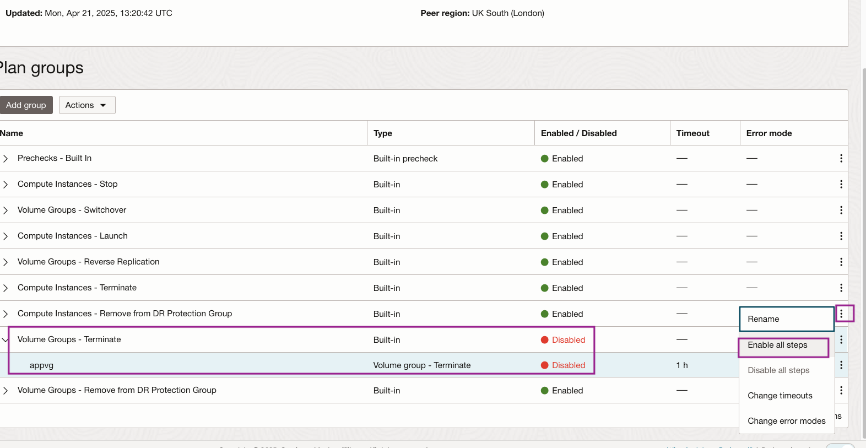This screenshot has height=448, width=866.
Task: Expand the Prechecks - Built In group
Action: point(6,159)
